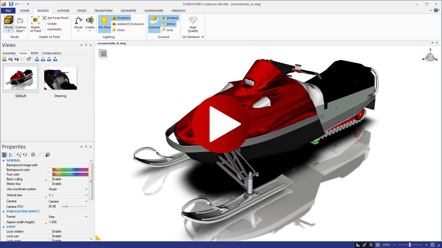
Task: Click the Create light icon
Action: (x=90, y=20)
